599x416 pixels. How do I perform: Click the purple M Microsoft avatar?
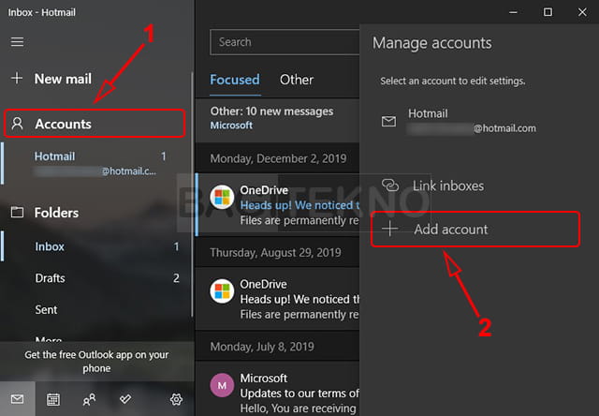click(222, 385)
